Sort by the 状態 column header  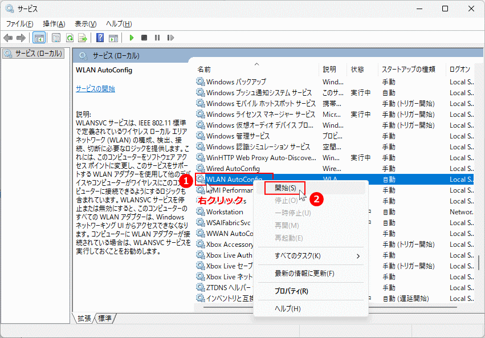pos(362,70)
